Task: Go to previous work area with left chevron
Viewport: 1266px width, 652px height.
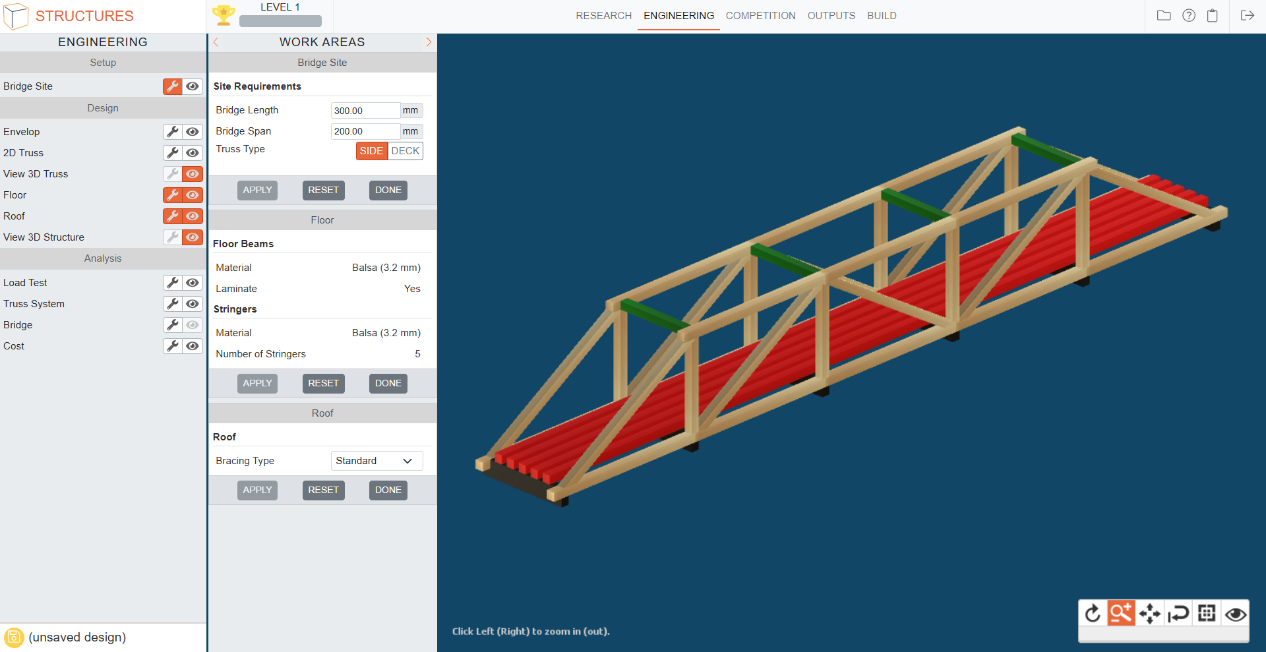Action: coord(216,42)
